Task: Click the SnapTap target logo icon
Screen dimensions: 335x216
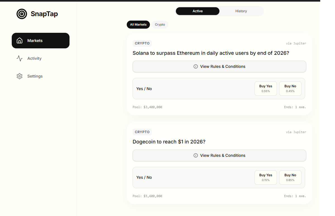Action: click(22, 14)
